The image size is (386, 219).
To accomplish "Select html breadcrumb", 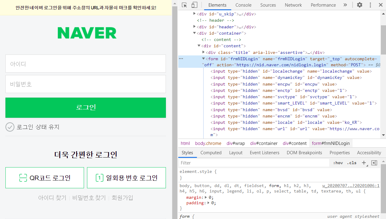I will [185, 143].
